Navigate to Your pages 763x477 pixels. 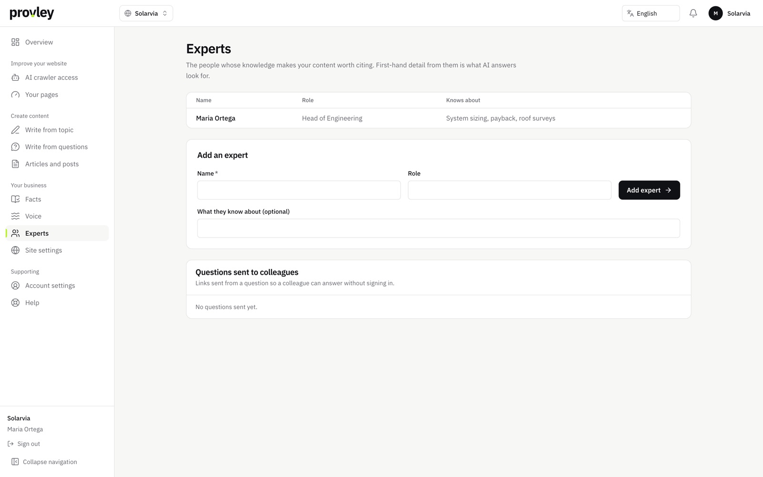click(x=57, y=94)
